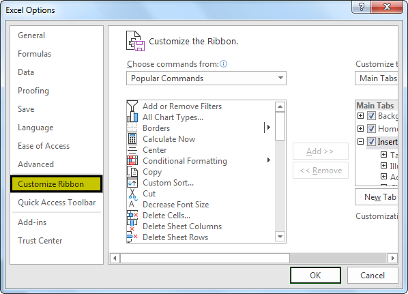Click the Conditional Formatting icon
This screenshot has width=408, height=294.
coord(132,161)
